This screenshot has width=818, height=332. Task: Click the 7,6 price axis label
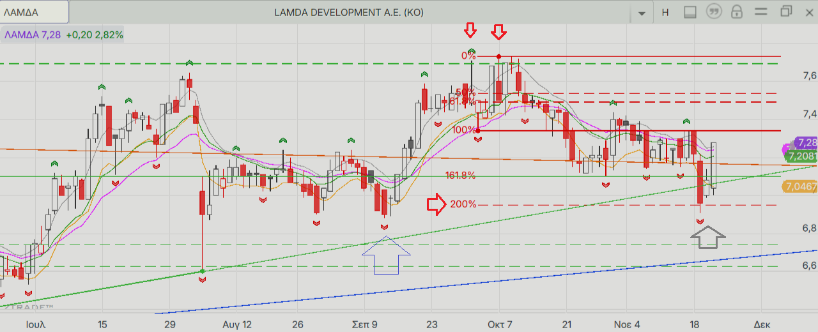(809, 76)
